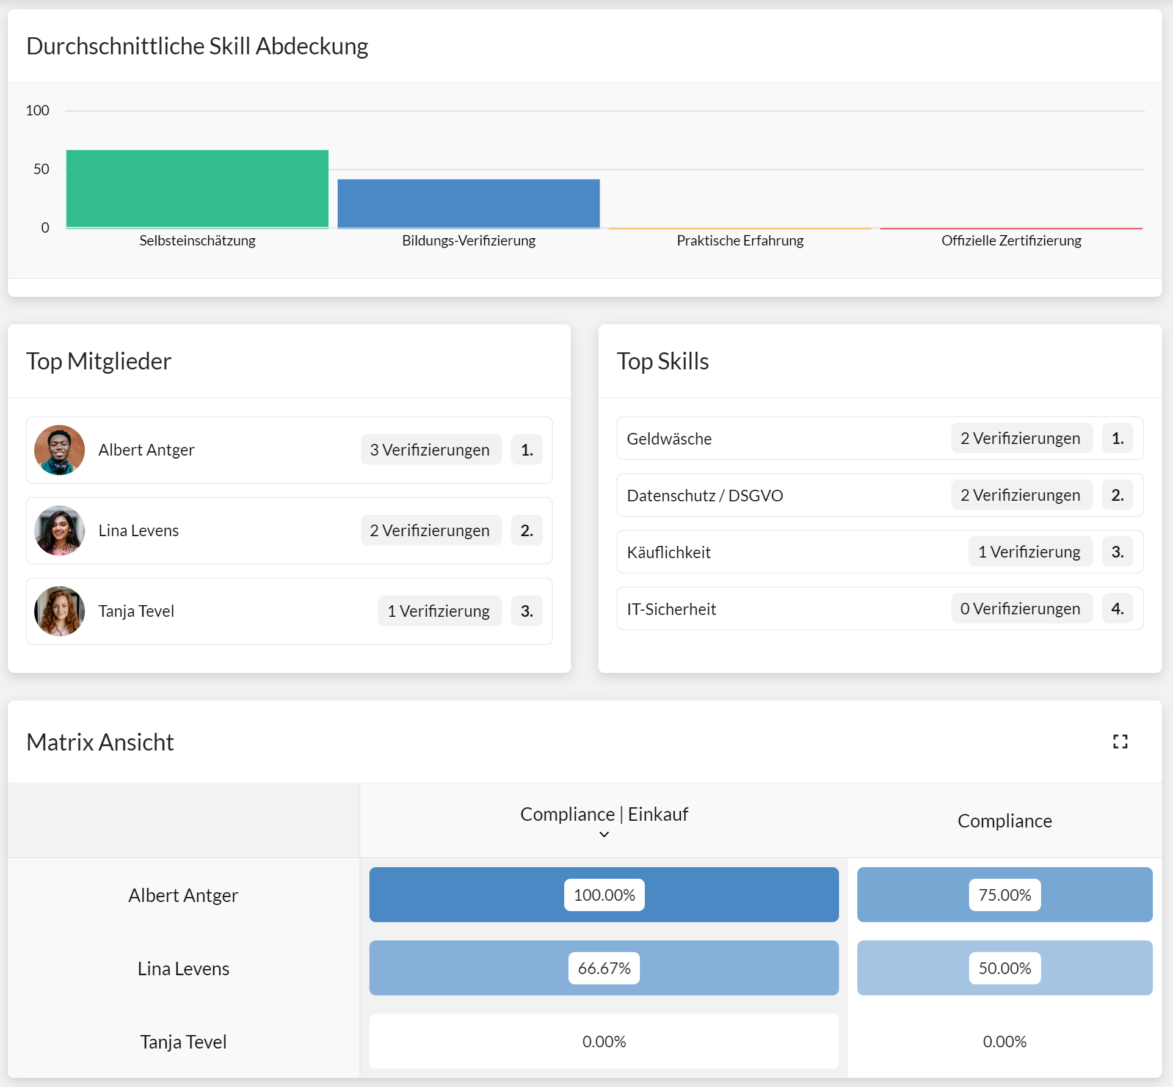Screen dimensions: 1173x1087
Task: Click Tanja Tevel's avatar photo
Action: point(59,611)
